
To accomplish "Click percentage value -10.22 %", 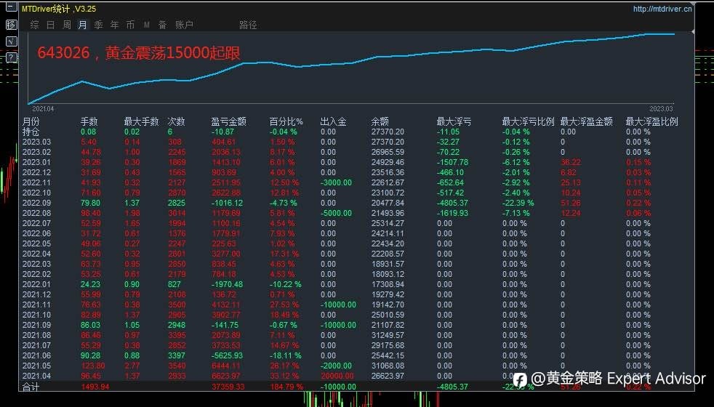I will 286,284.
